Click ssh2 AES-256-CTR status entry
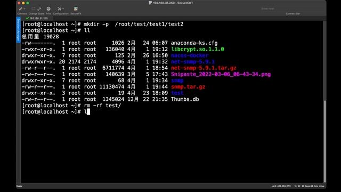Screen dimensions: 341x192 pos(281,186)
